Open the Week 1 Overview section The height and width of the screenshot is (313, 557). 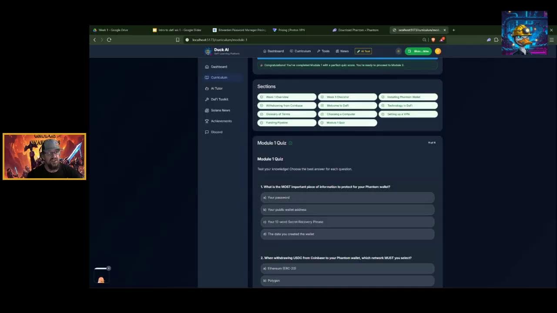point(287,97)
